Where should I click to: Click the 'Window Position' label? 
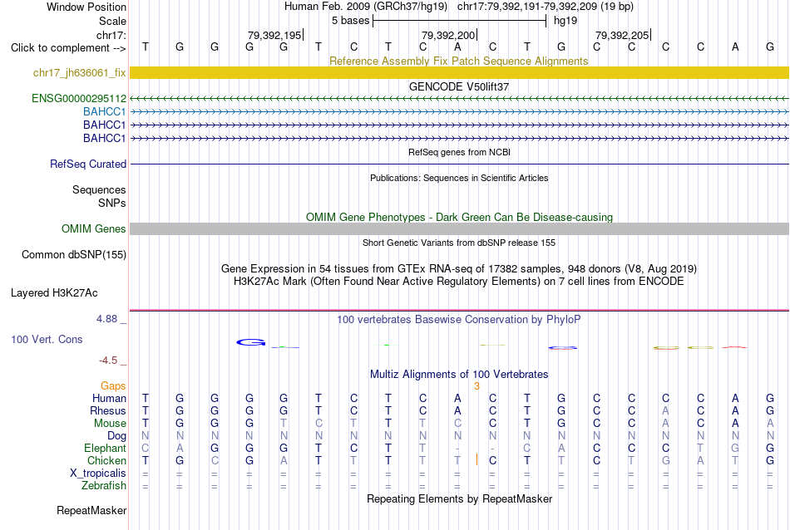[86, 7]
